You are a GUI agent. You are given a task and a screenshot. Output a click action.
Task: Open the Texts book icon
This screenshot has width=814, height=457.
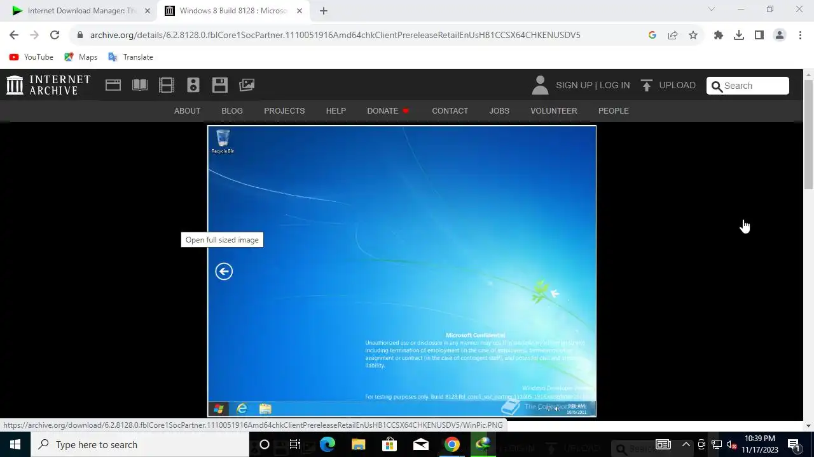click(x=140, y=85)
